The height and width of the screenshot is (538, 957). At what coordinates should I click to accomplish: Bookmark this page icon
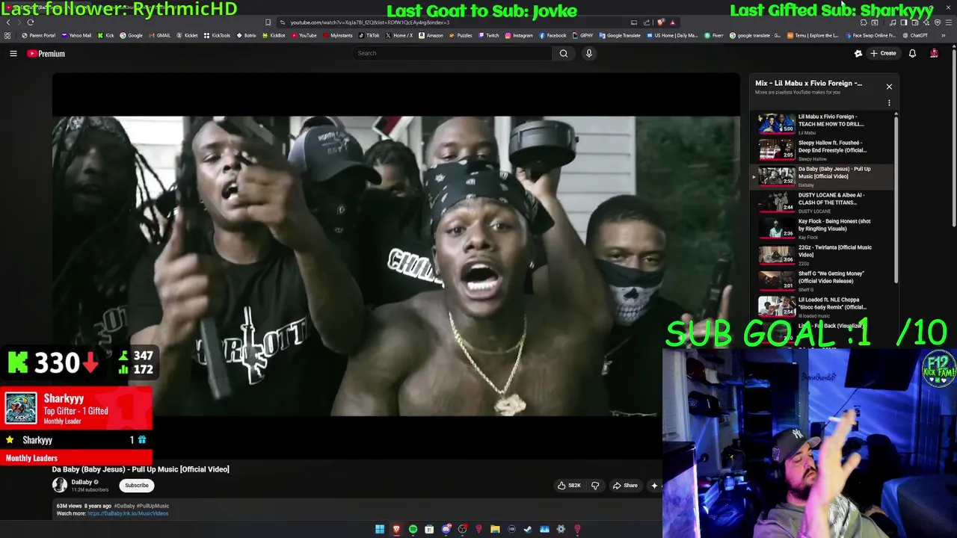click(268, 22)
